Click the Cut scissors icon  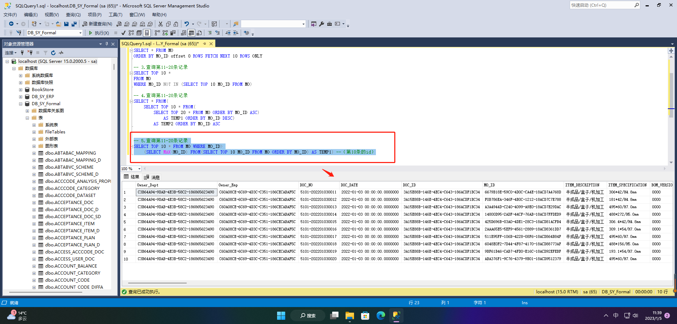pyautogui.click(x=161, y=24)
